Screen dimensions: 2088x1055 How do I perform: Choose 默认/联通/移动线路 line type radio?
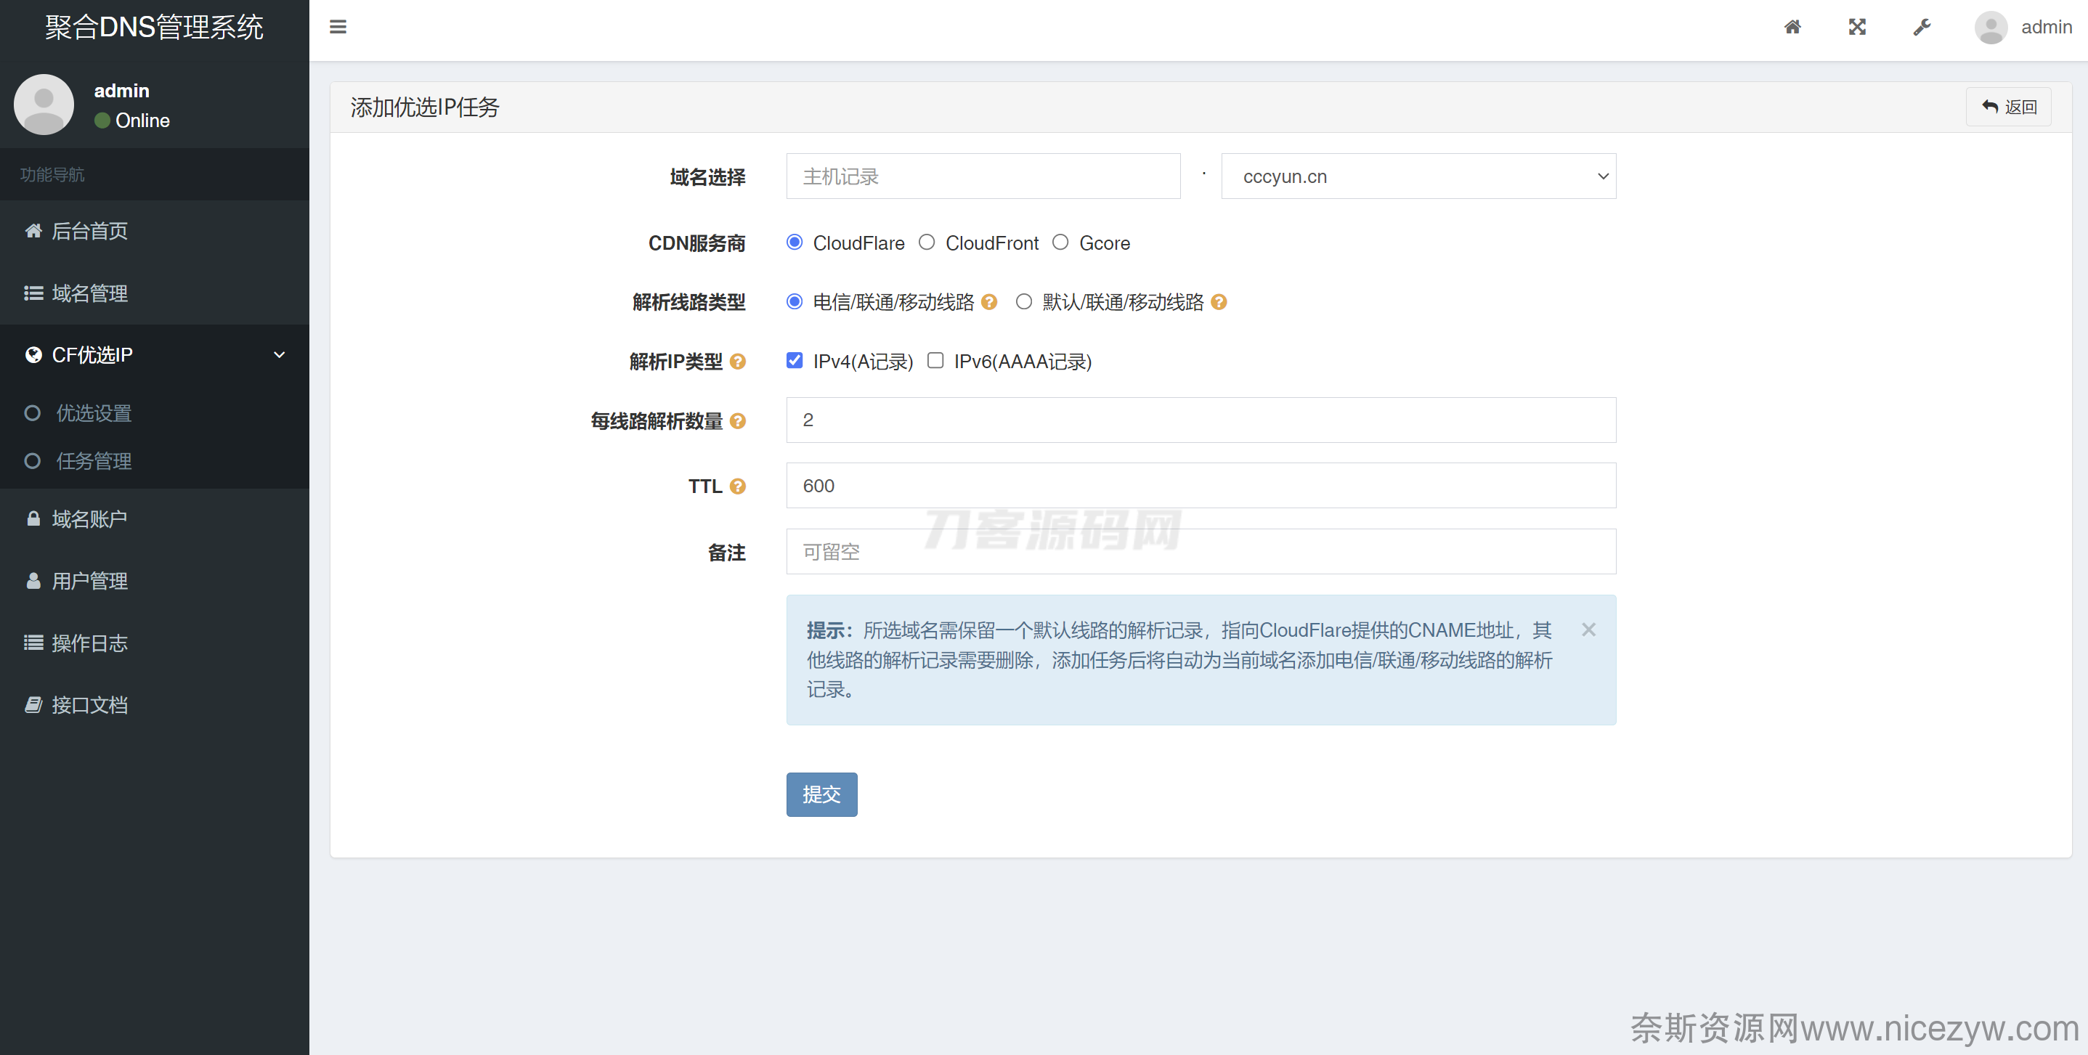coord(1024,301)
